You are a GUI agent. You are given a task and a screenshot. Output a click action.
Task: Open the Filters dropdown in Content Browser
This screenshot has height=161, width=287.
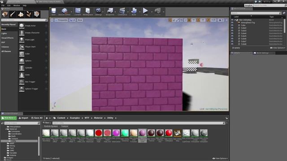coord(47,123)
